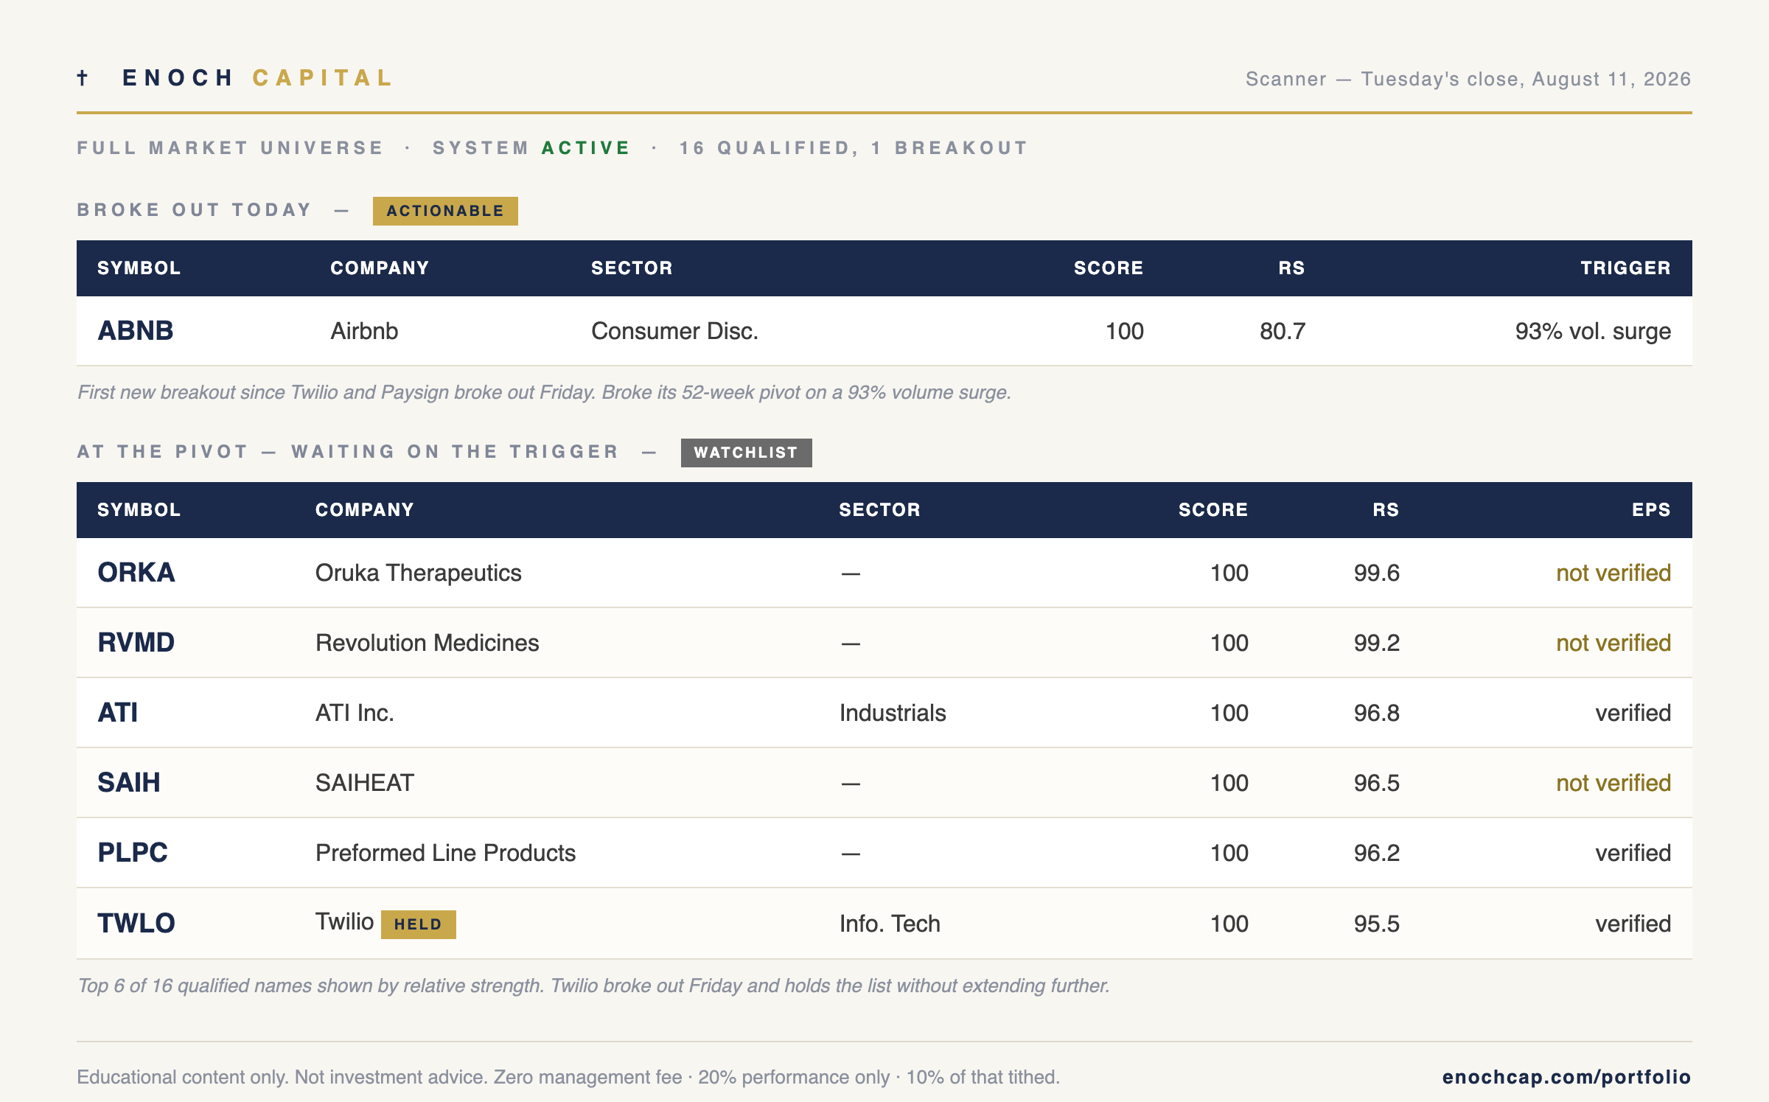Image resolution: width=1769 pixels, height=1102 pixels.
Task: Click the TRIGGER column header
Action: tap(1625, 268)
